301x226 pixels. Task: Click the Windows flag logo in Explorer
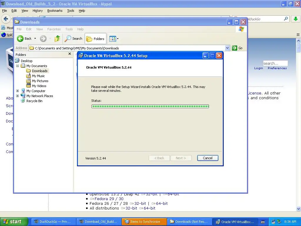pos(241,29)
